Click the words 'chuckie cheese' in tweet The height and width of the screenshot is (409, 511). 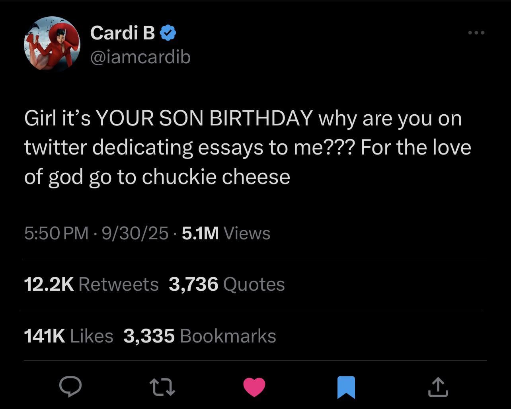tap(216, 176)
